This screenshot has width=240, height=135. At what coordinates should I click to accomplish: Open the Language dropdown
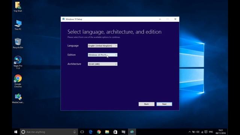(102, 46)
